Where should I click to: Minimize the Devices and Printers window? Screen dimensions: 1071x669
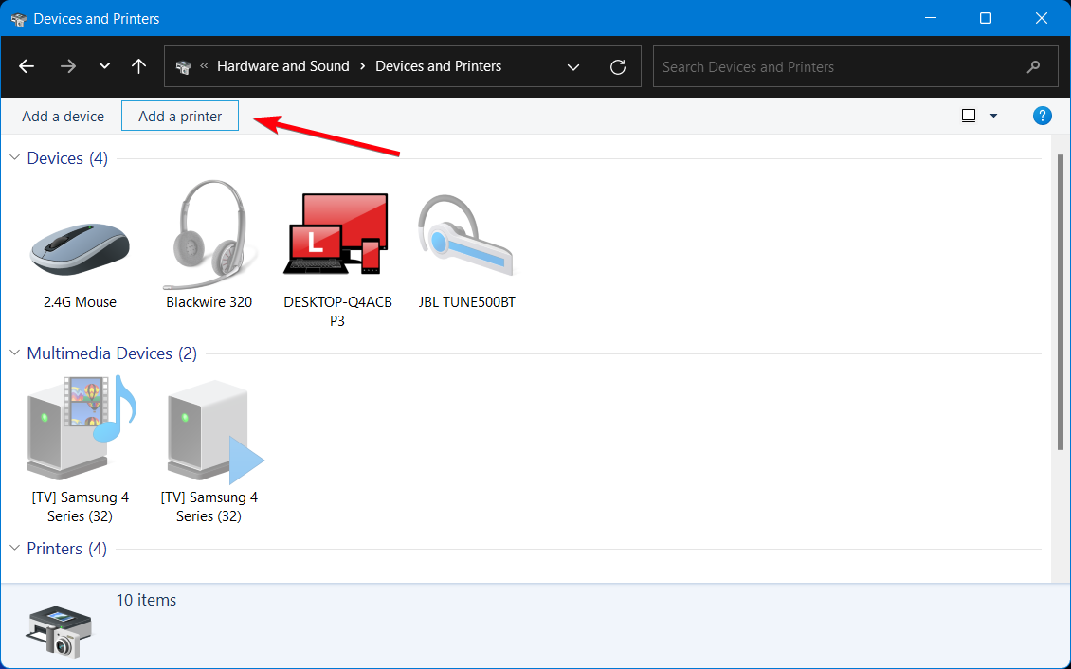click(930, 18)
